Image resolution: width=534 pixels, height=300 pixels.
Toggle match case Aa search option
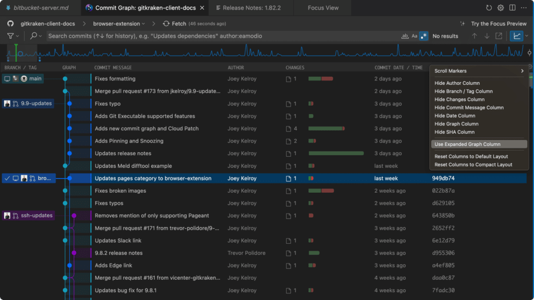tap(414, 36)
